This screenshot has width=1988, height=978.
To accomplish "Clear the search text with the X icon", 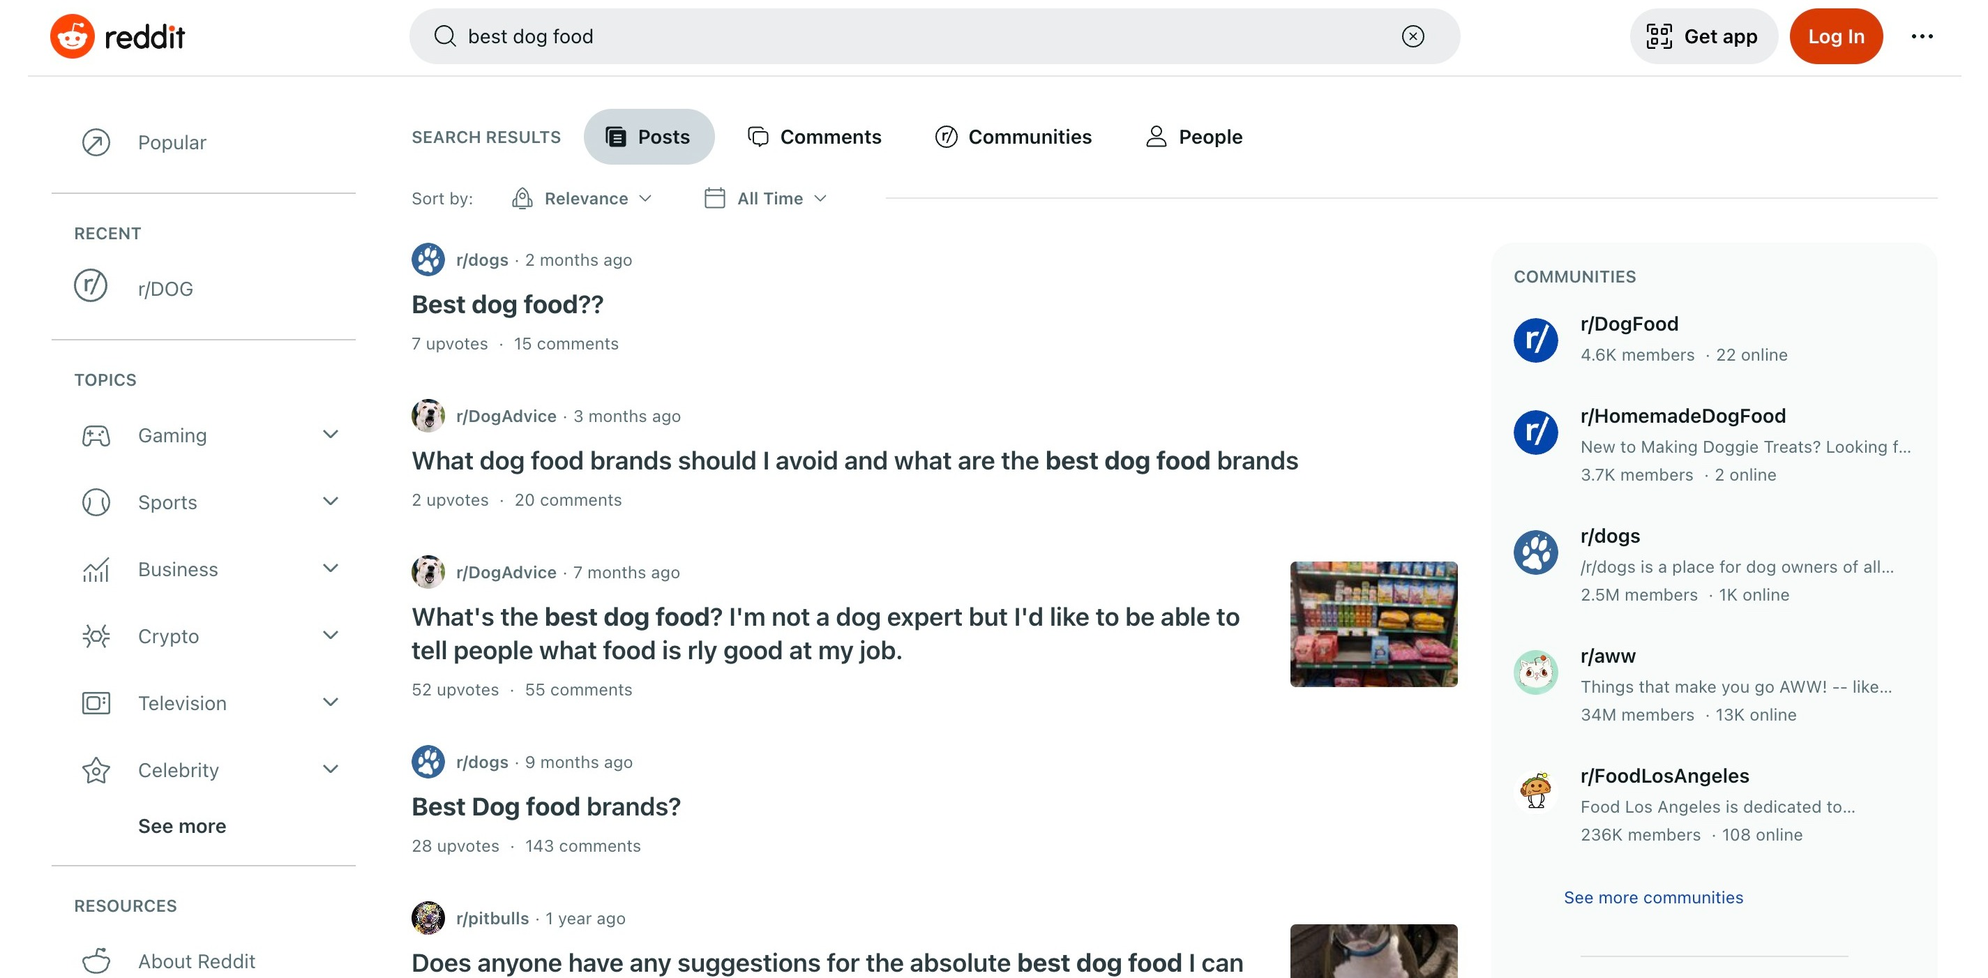I will click(x=1413, y=36).
